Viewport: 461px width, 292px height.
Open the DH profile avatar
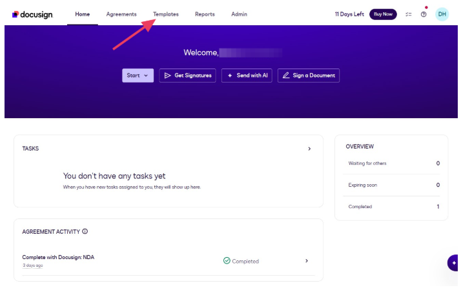(442, 14)
